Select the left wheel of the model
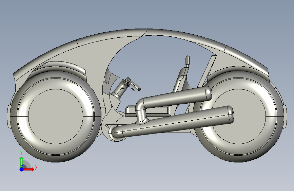The image size is (294, 191). [x=56, y=117]
